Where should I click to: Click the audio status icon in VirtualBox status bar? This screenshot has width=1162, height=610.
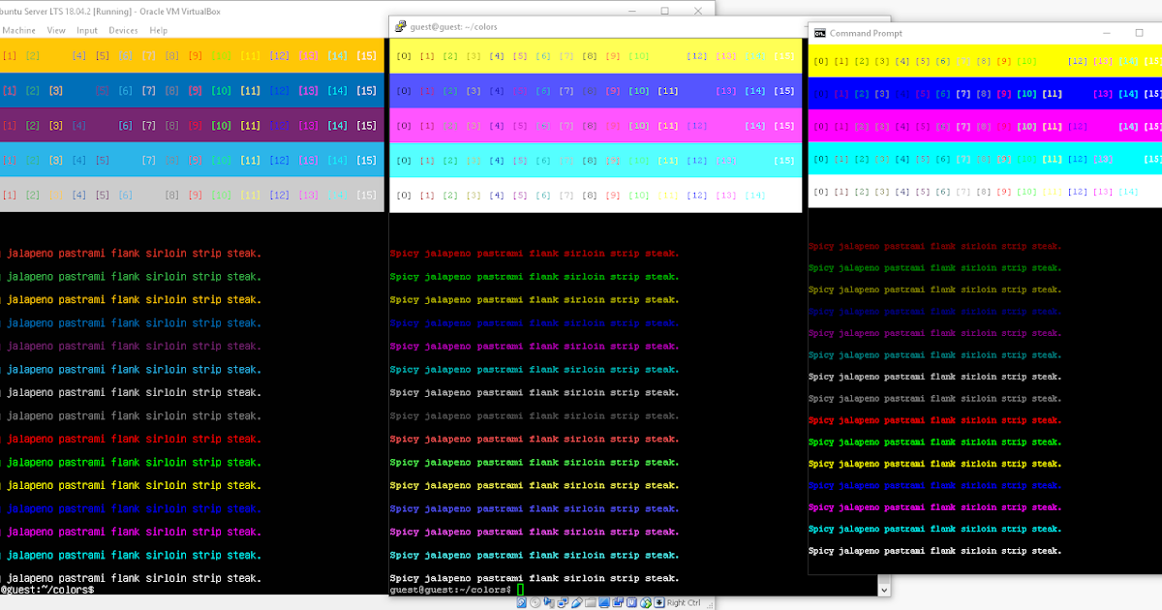548,602
